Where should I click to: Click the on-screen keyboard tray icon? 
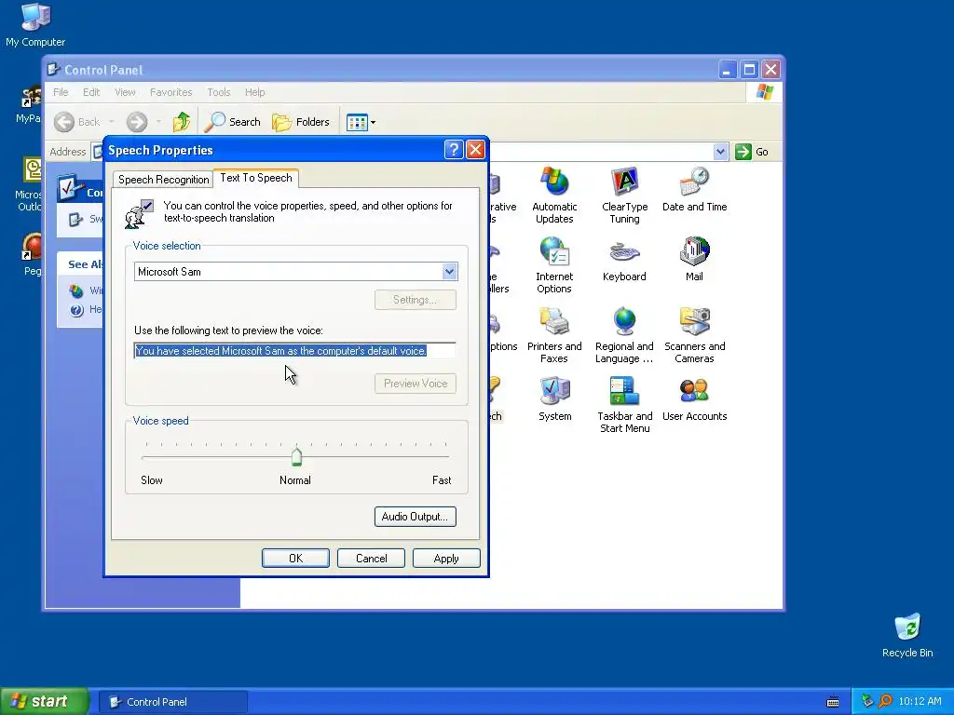click(833, 702)
